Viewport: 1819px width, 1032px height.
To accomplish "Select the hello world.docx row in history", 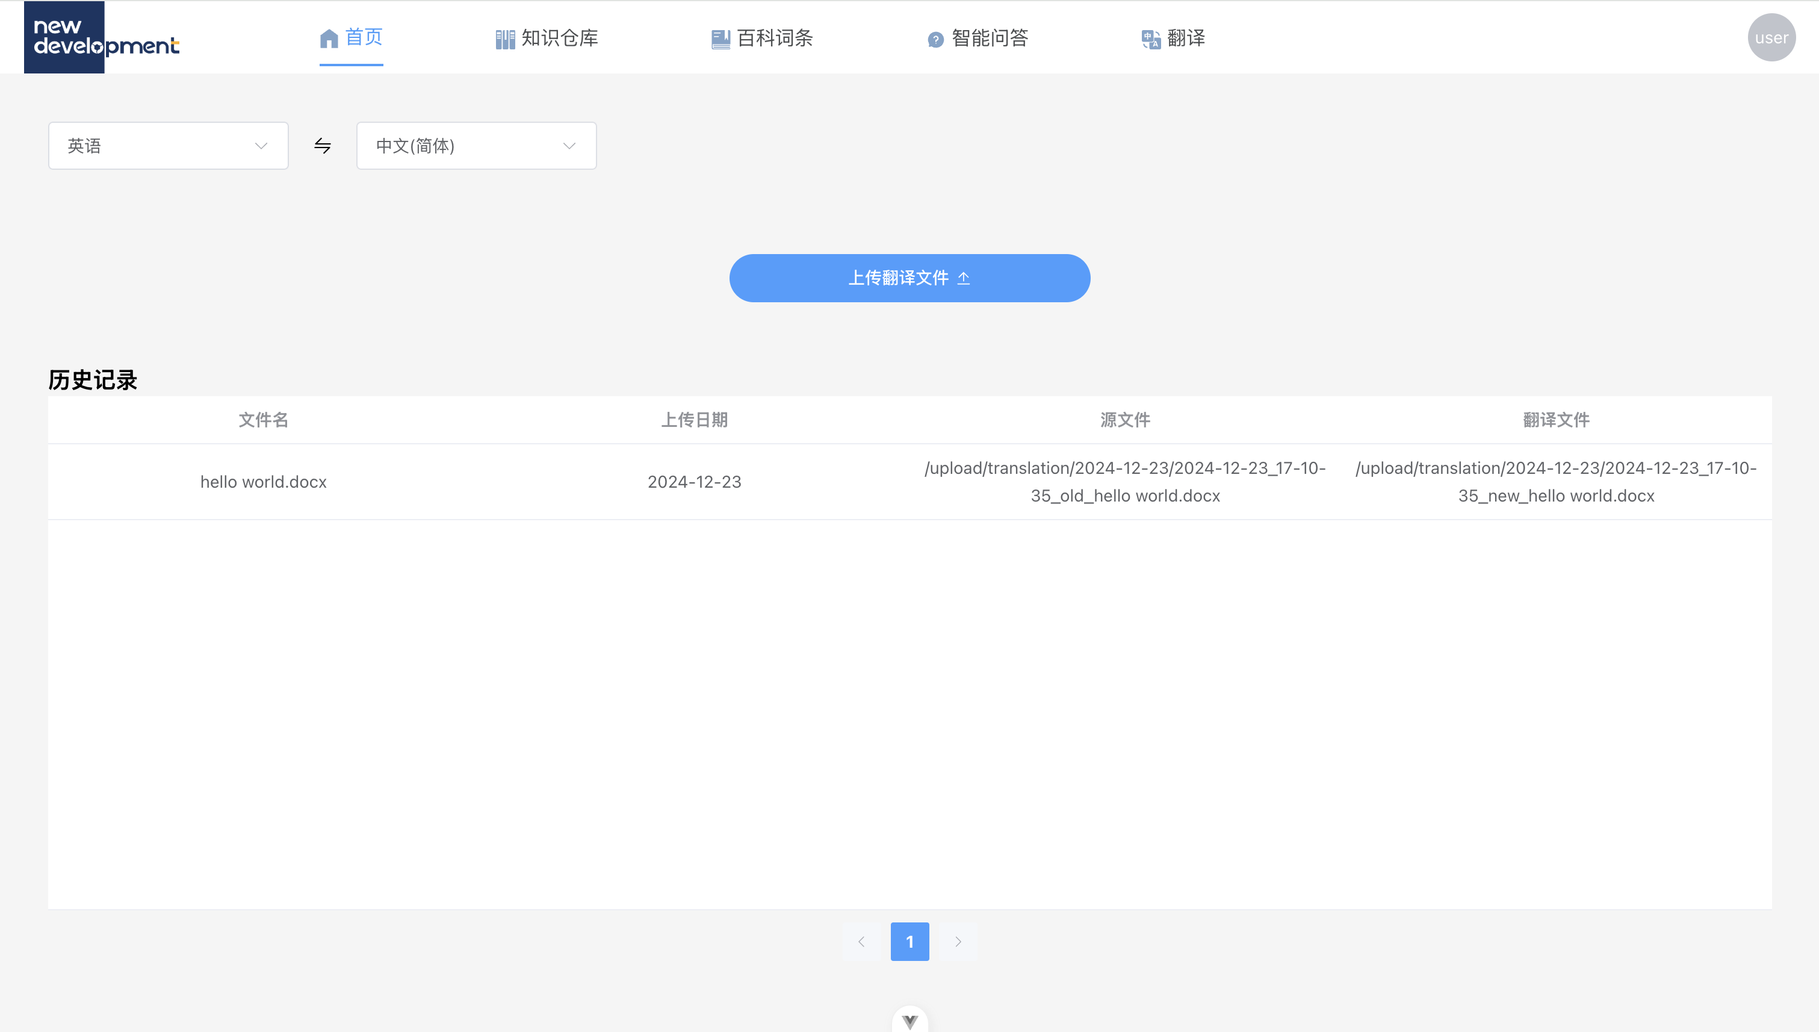I will (x=263, y=481).
